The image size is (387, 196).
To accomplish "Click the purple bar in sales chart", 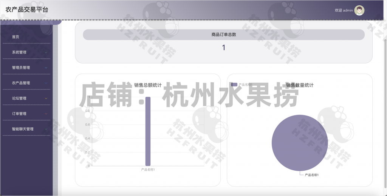I will click(148, 131).
